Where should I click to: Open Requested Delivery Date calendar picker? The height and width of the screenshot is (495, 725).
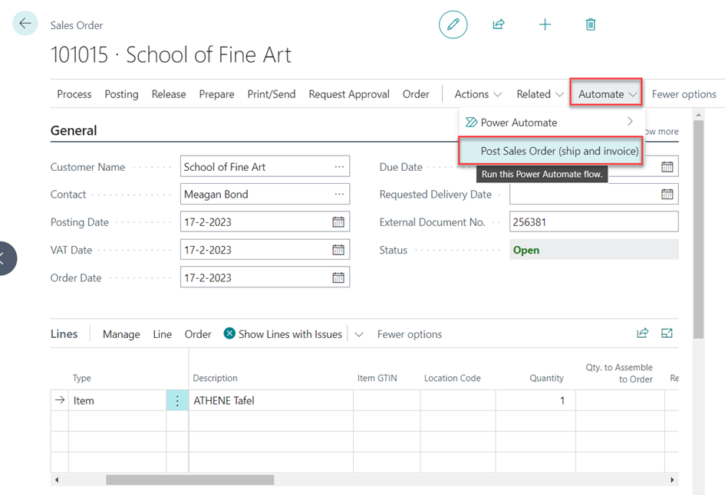click(x=667, y=195)
